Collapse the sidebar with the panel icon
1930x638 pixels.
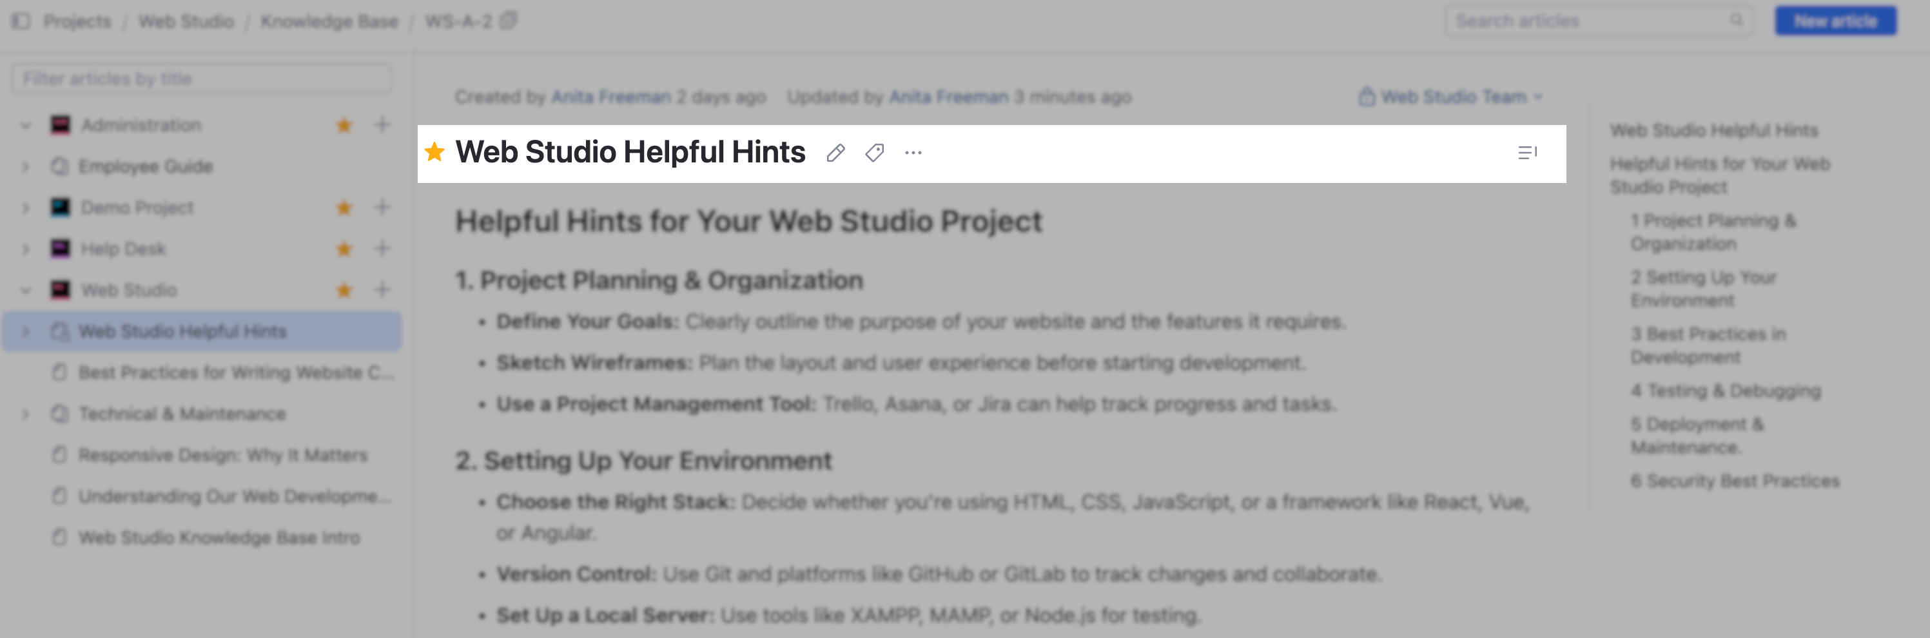click(x=23, y=21)
